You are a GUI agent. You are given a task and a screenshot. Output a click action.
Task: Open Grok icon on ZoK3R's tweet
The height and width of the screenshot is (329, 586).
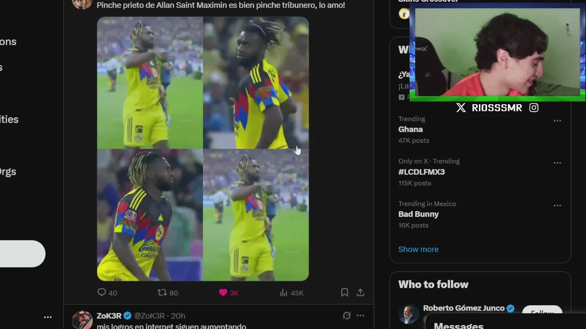coord(347,316)
